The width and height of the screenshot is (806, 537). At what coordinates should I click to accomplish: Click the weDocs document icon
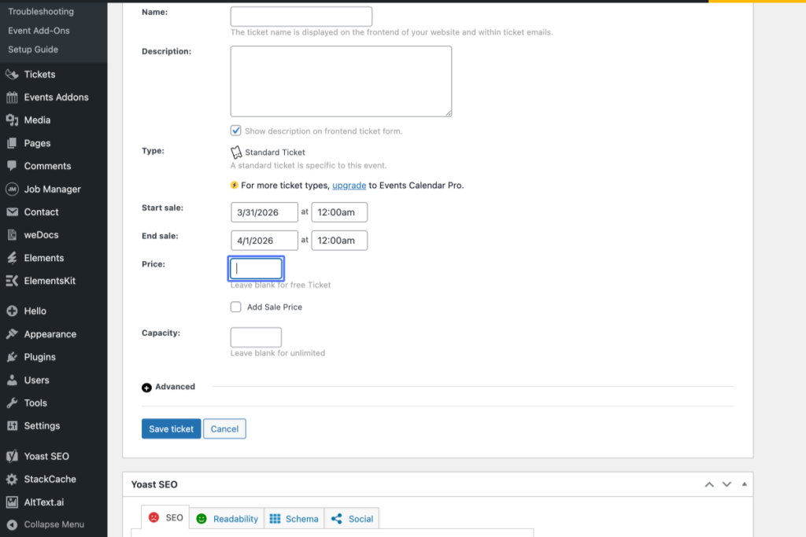click(12, 234)
